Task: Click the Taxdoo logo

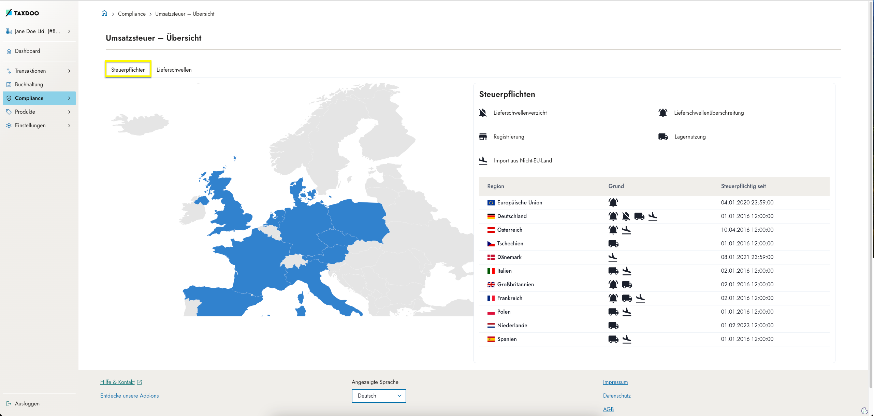Action: [23, 13]
